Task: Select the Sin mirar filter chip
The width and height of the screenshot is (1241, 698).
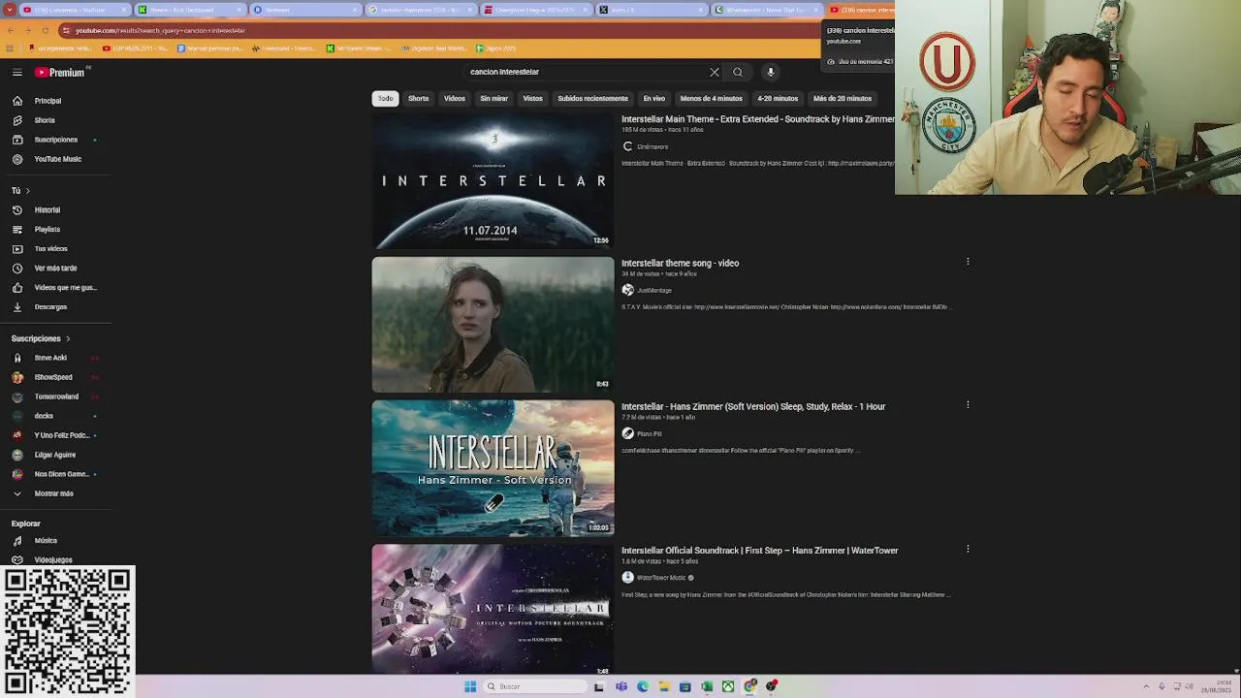Action: [493, 98]
